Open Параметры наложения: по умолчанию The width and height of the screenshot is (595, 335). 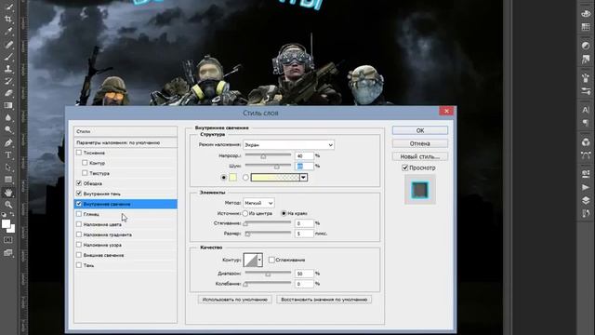(x=126, y=142)
